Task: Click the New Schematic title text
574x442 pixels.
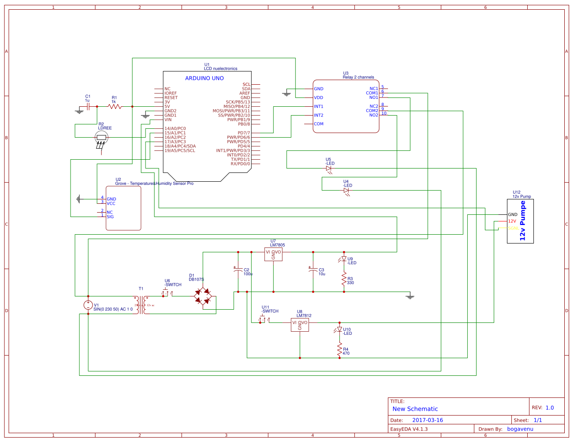Action: tap(414, 409)
